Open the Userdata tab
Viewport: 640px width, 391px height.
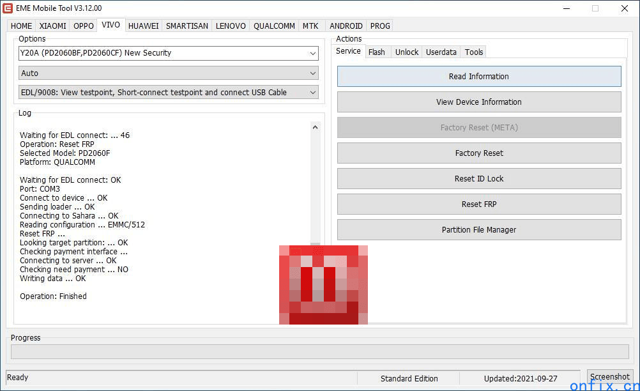tap(441, 52)
